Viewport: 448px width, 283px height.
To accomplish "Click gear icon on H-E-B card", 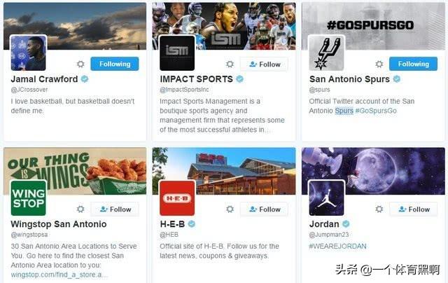I will 230,209.
